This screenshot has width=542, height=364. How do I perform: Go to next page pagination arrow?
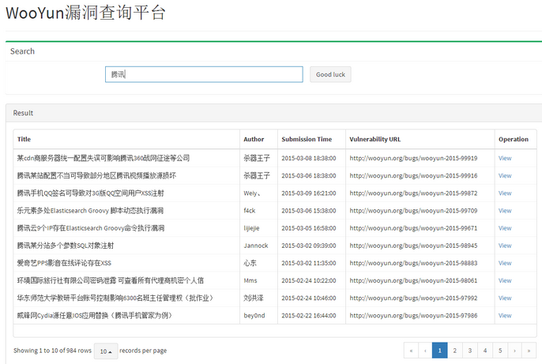click(x=514, y=351)
